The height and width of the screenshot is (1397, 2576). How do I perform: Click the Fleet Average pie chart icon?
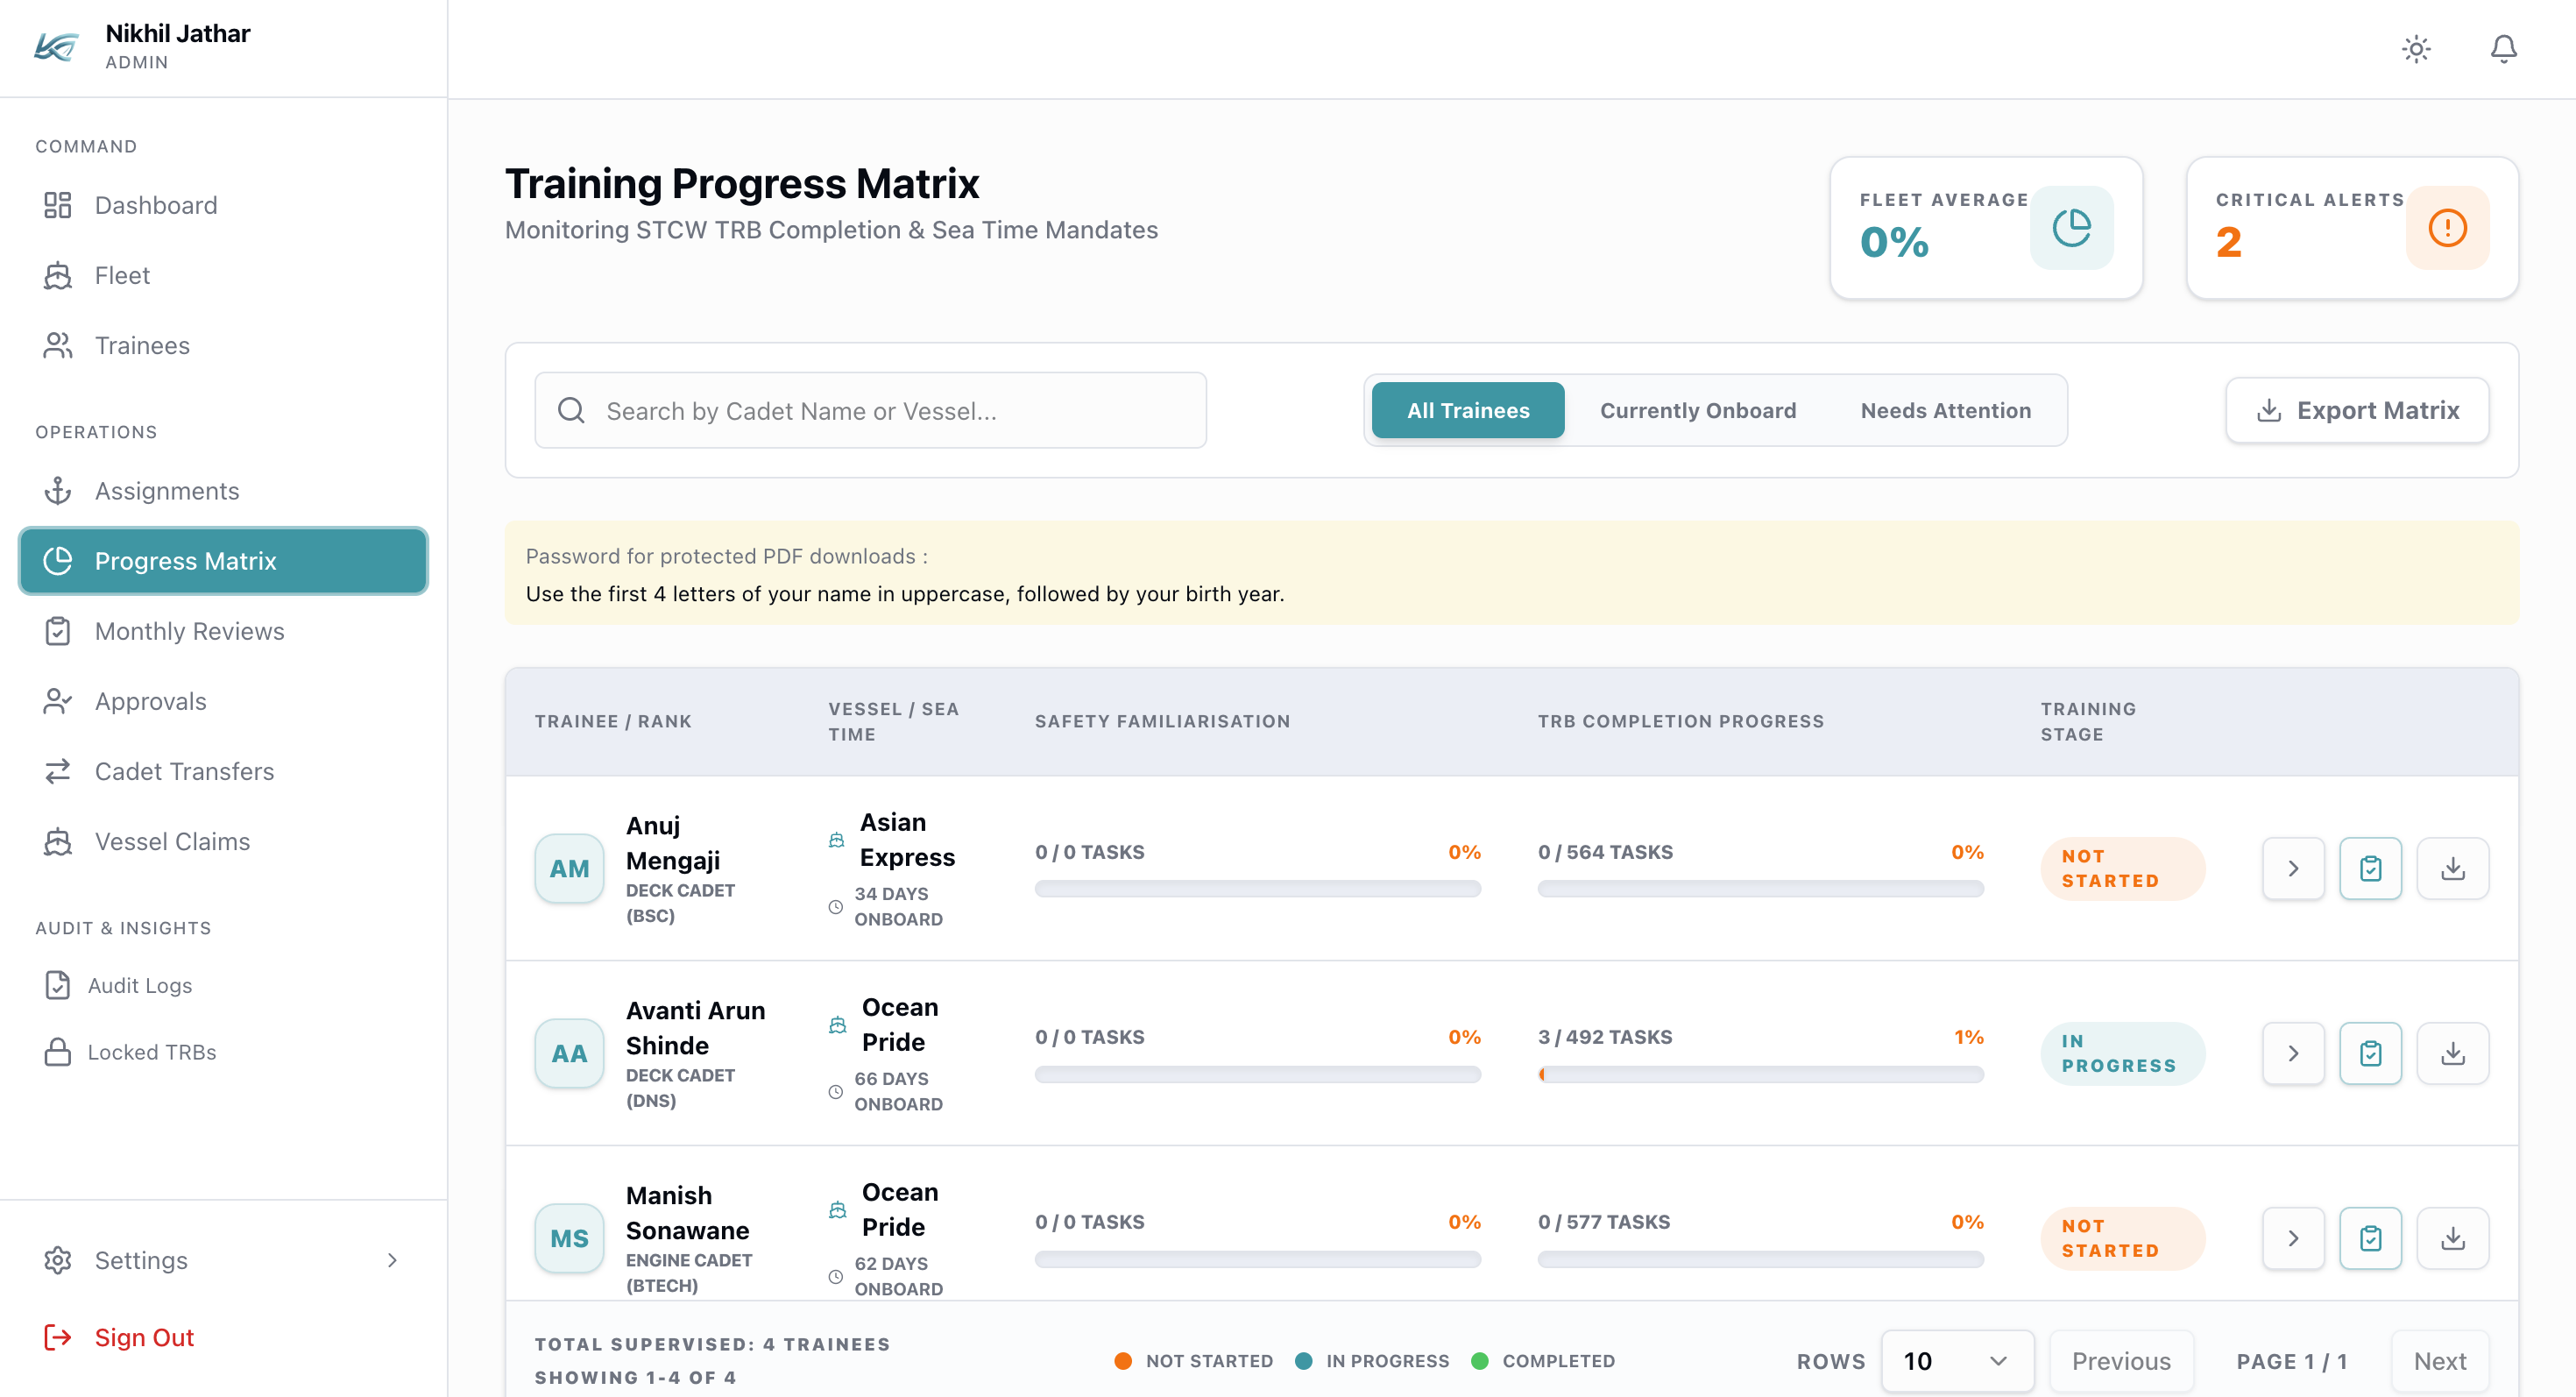tap(2071, 228)
